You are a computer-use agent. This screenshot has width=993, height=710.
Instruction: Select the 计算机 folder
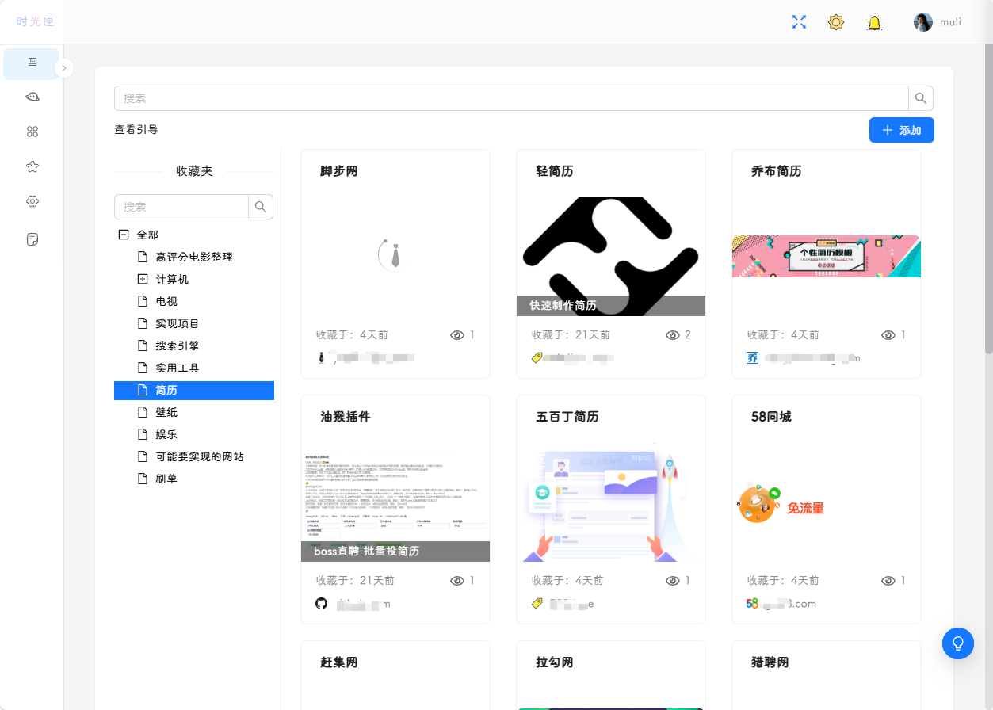[x=172, y=279]
